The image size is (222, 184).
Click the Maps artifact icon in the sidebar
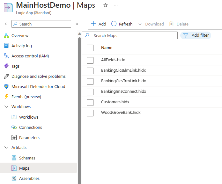14,168
